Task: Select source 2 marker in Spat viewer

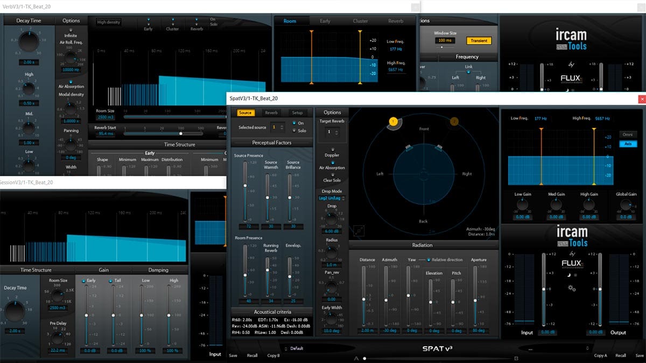Action: [454, 122]
